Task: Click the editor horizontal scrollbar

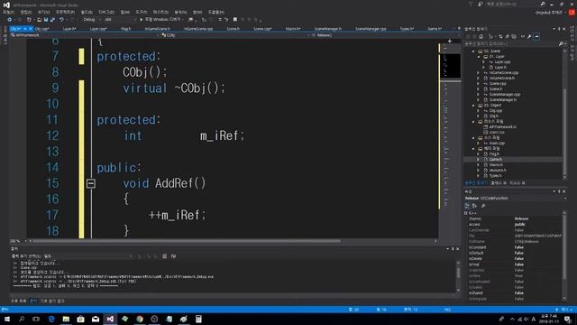Action: (187, 241)
